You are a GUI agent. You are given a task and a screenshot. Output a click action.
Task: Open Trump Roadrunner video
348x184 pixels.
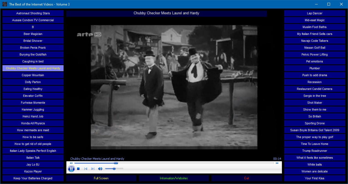[315, 151]
